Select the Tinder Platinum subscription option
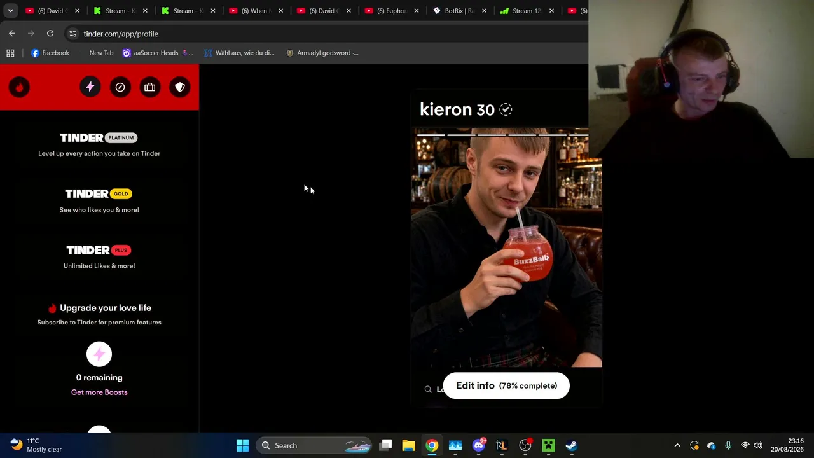Screen dimensions: 814x458 [x=99, y=144]
